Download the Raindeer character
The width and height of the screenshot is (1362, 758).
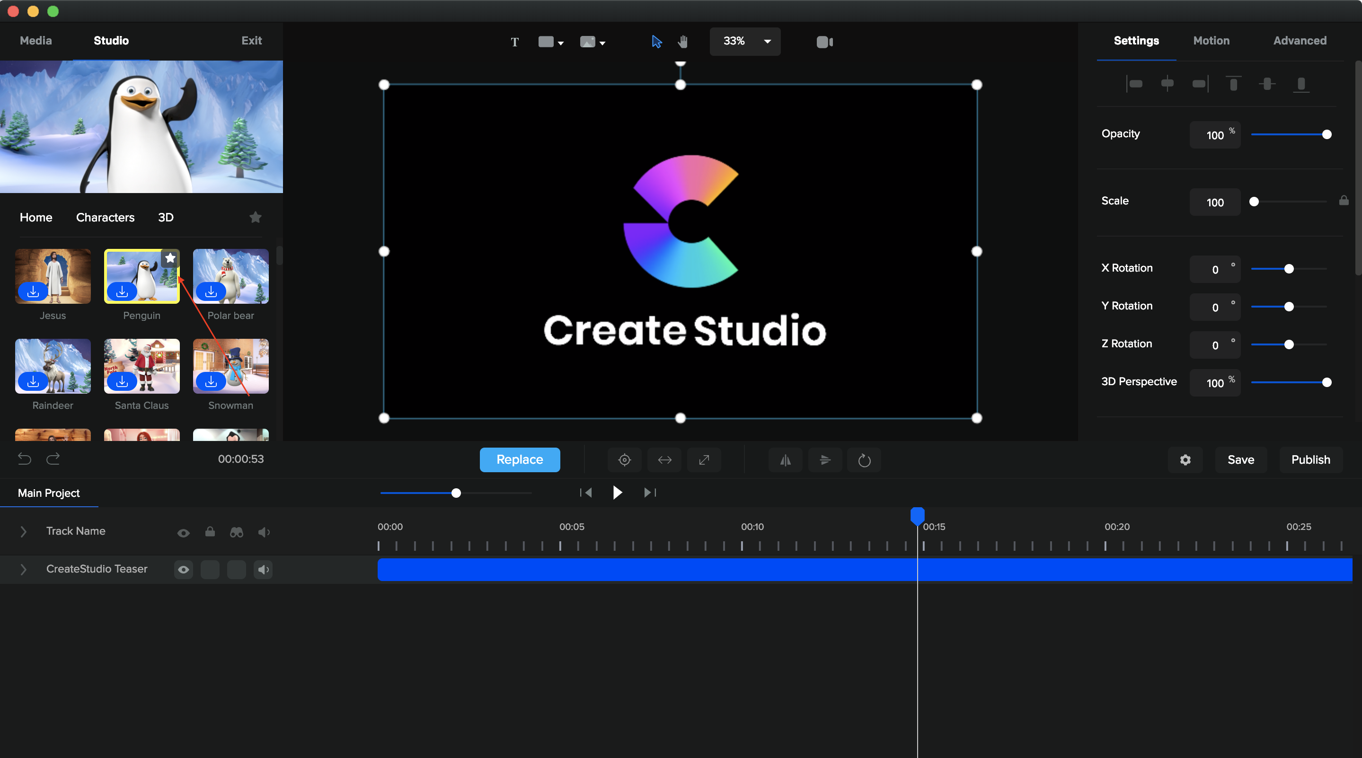[33, 381]
